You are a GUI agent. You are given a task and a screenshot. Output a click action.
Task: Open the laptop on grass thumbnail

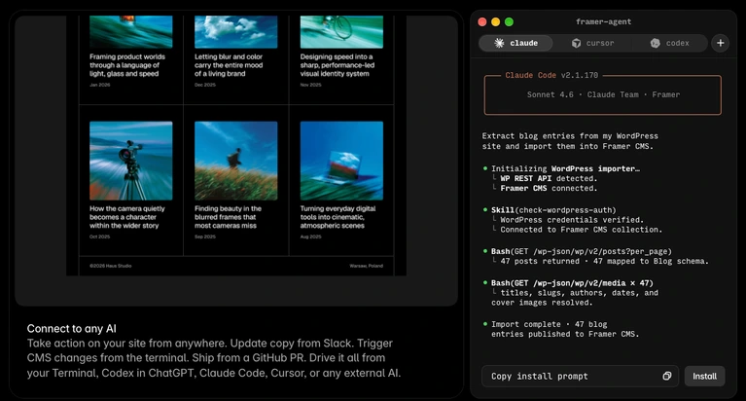tap(341, 161)
